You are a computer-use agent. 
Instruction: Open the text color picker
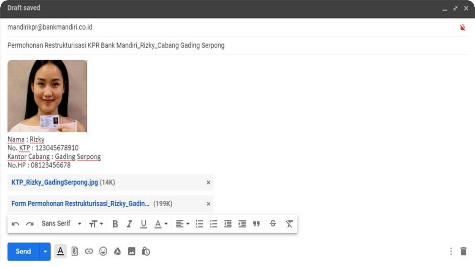tap(161, 224)
